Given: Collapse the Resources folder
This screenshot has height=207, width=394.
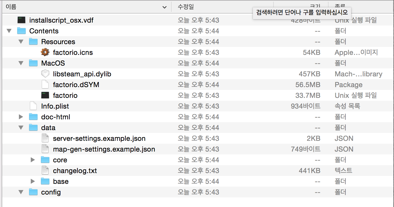Looking at the screenshot, I should click(21, 42).
